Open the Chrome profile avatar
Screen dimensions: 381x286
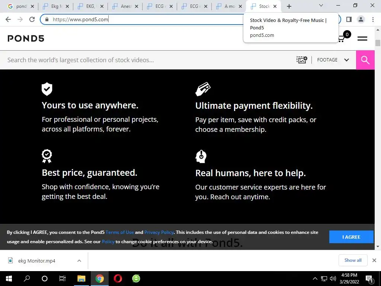point(361,19)
